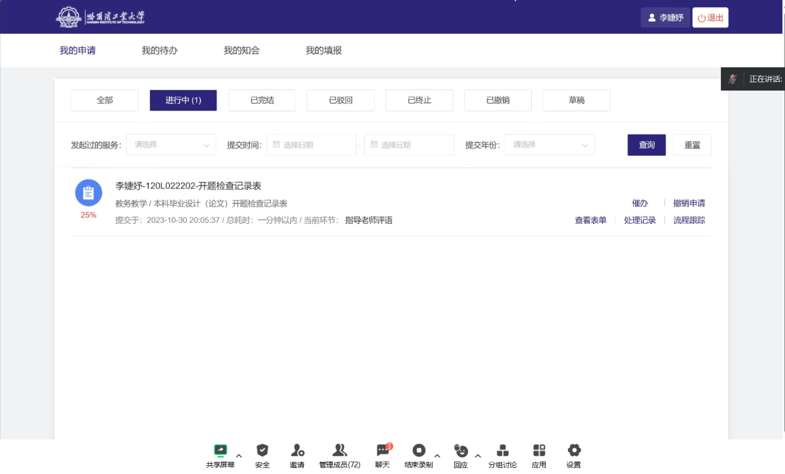Open the 发起过的服务 dropdown
This screenshot has width=785, height=474.
click(171, 145)
